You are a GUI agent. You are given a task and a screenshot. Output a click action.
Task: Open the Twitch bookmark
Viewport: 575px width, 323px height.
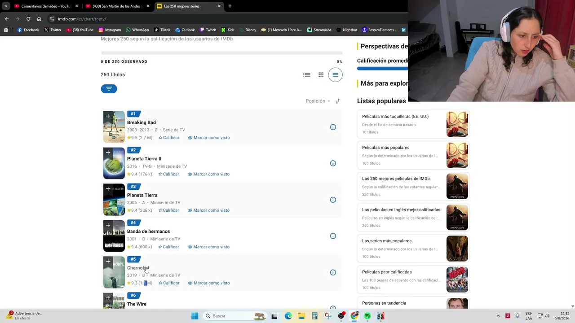pos(208,30)
